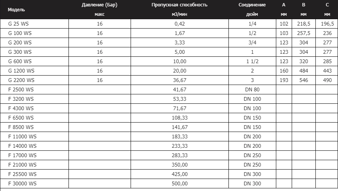Select the 36,67 capacity value
Screen dimensions: 338x191
(x=180, y=80)
